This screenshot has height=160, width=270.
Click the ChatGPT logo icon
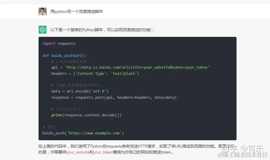click(x=42, y=29)
